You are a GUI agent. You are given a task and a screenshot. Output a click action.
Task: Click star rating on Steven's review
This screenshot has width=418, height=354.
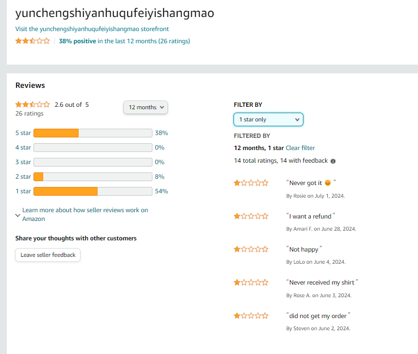pyautogui.click(x=251, y=316)
